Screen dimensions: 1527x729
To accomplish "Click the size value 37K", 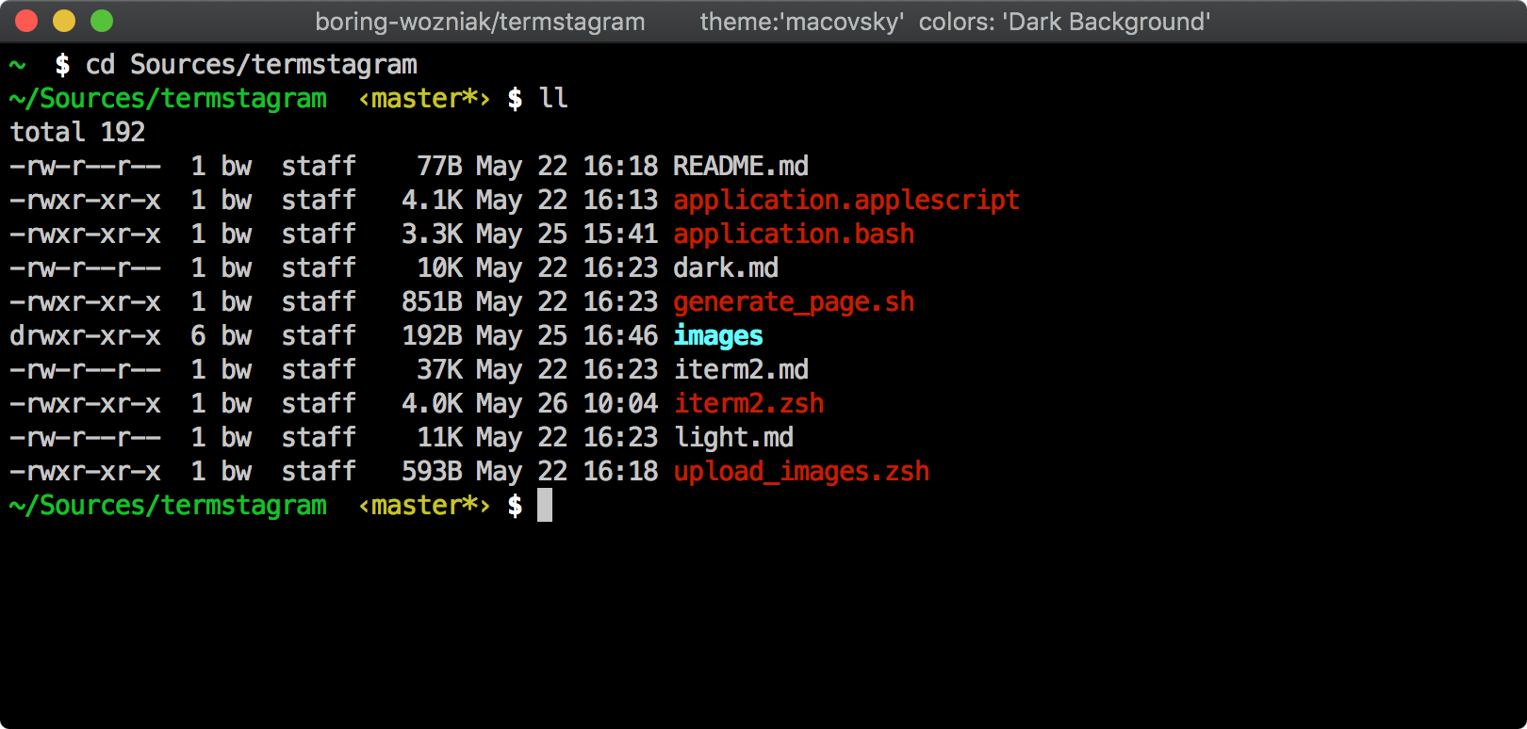I will point(439,369).
